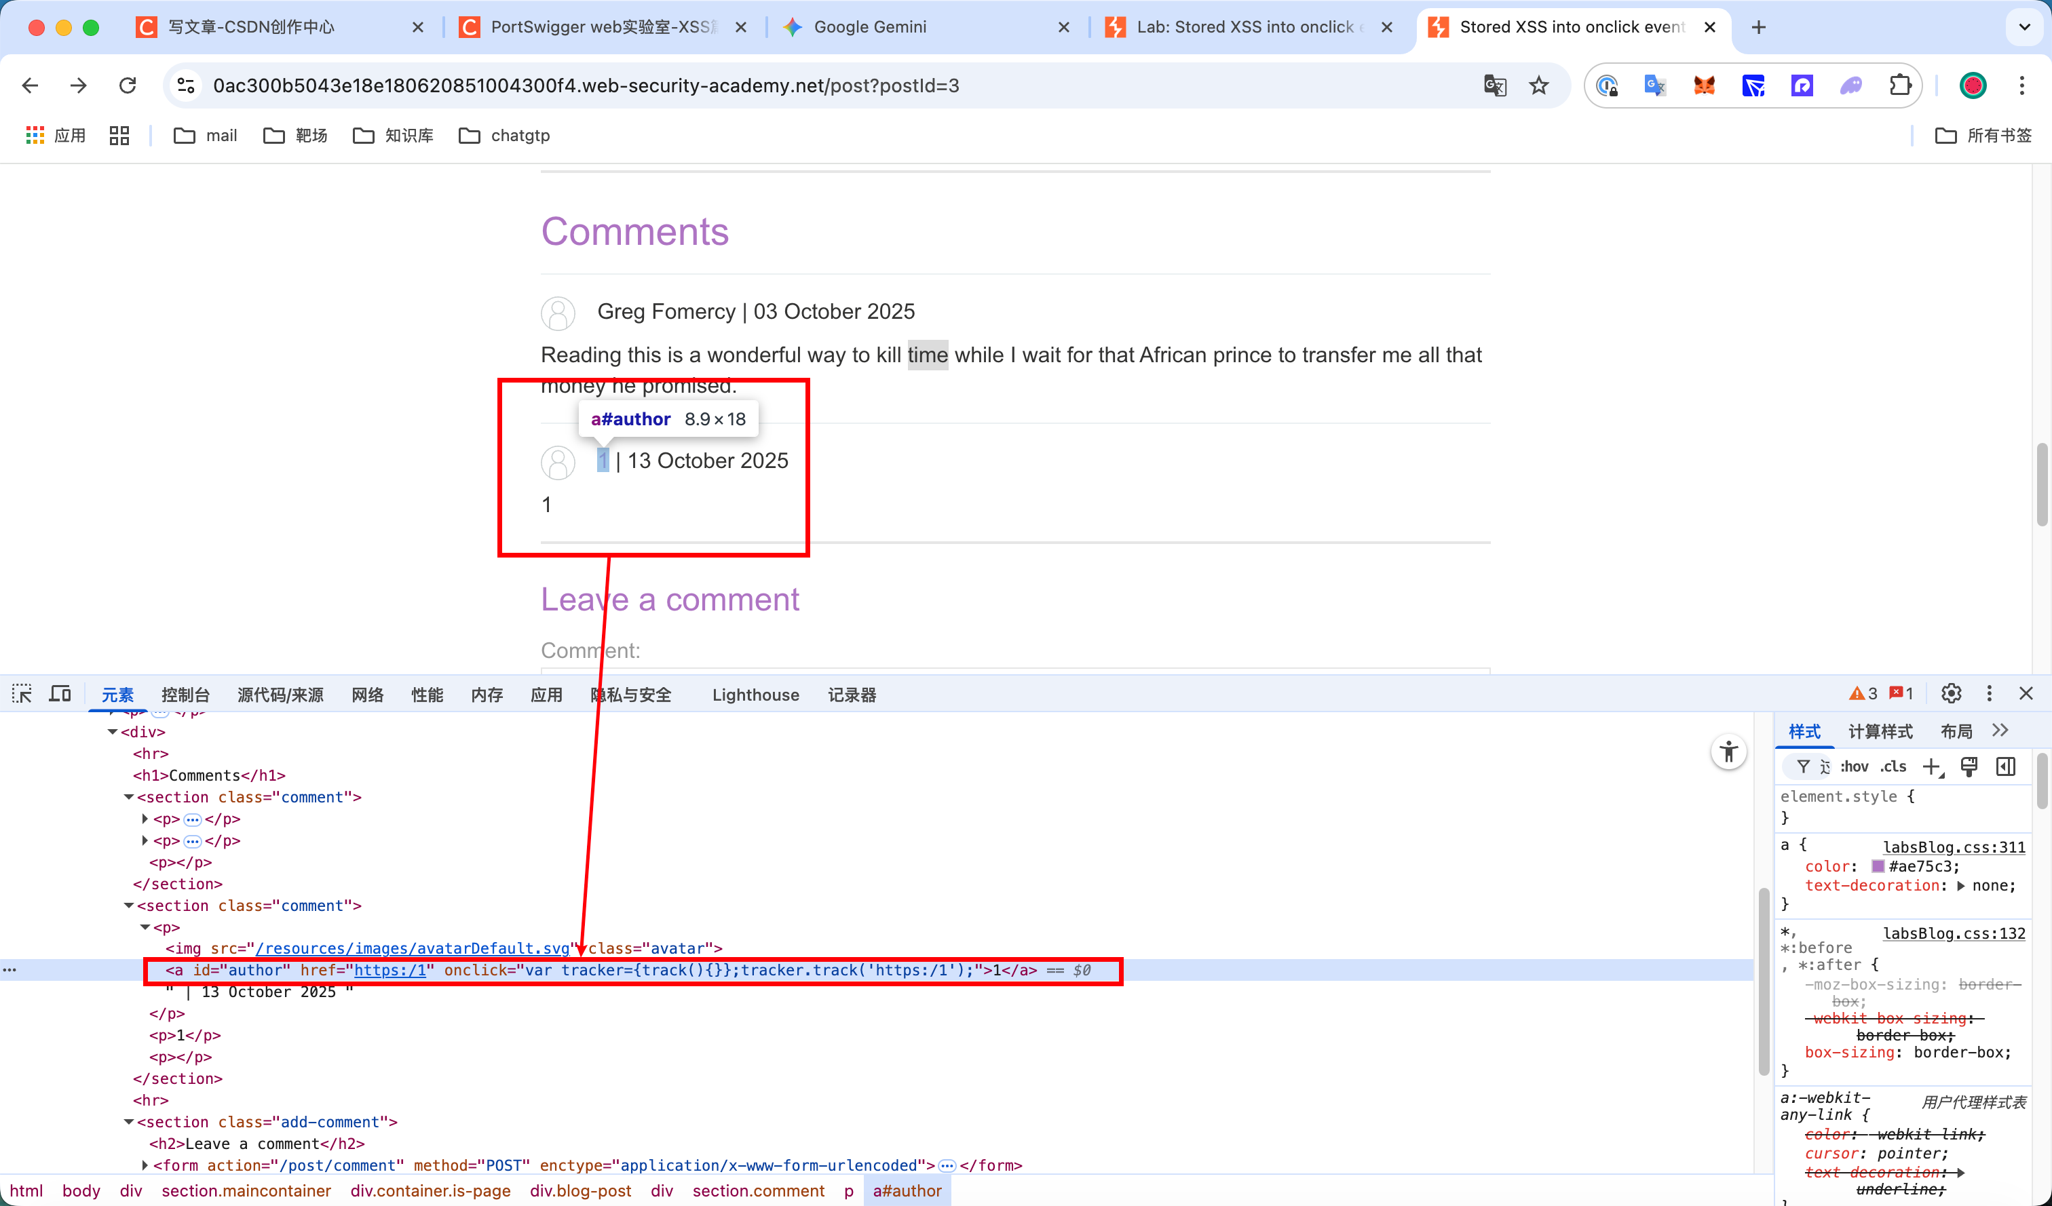
Task: Collapse the second section class="comment" node
Action: pyautogui.click(x=129, y=906)
